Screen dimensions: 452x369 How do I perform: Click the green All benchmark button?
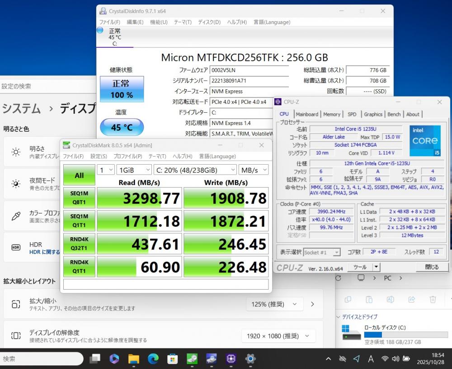(x=79, y=175)
